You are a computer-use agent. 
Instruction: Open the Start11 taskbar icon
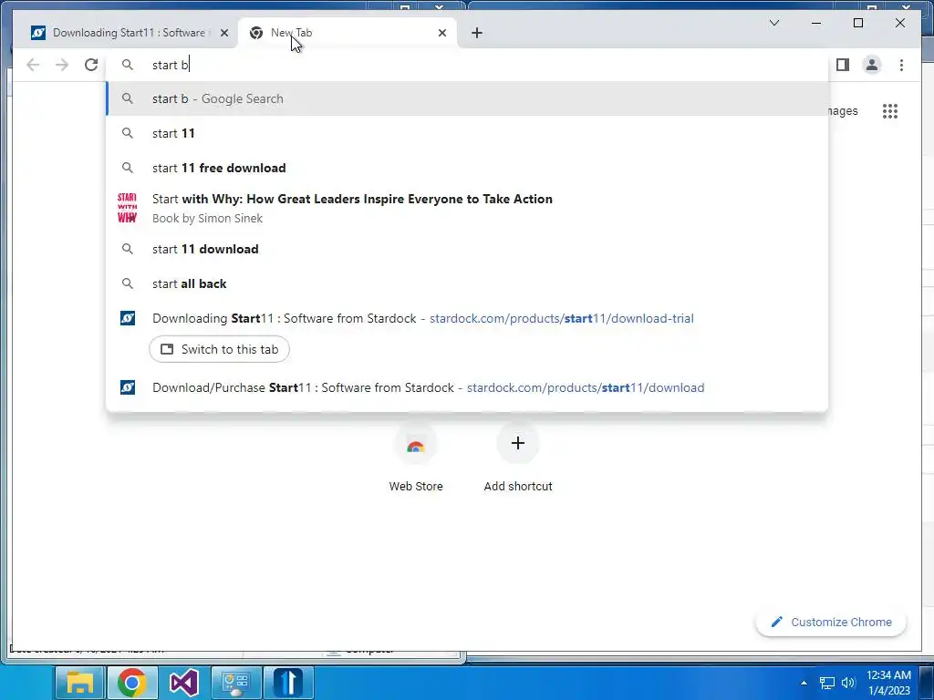coord(288,683)
